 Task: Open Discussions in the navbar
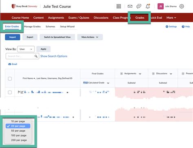tap(101, 17)
